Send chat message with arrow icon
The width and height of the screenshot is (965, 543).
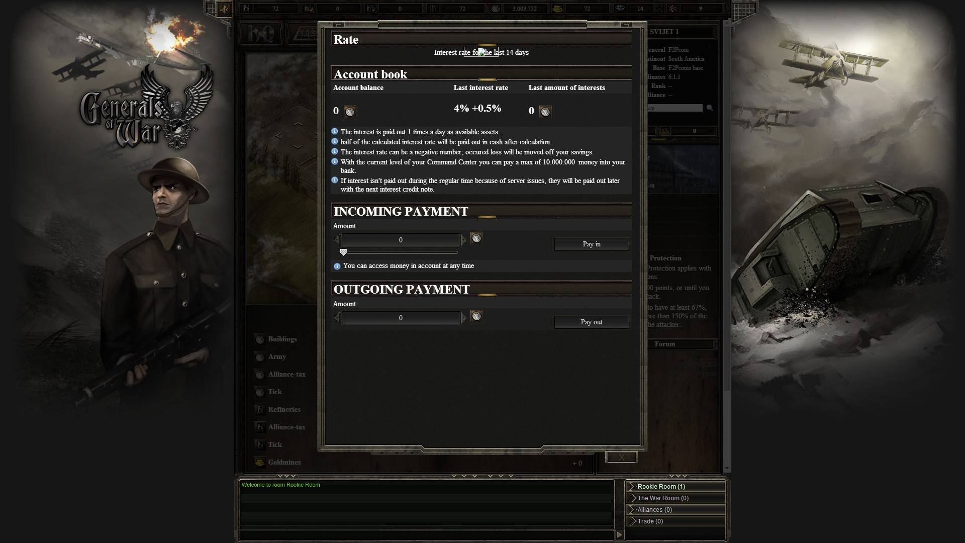(620, 535)
